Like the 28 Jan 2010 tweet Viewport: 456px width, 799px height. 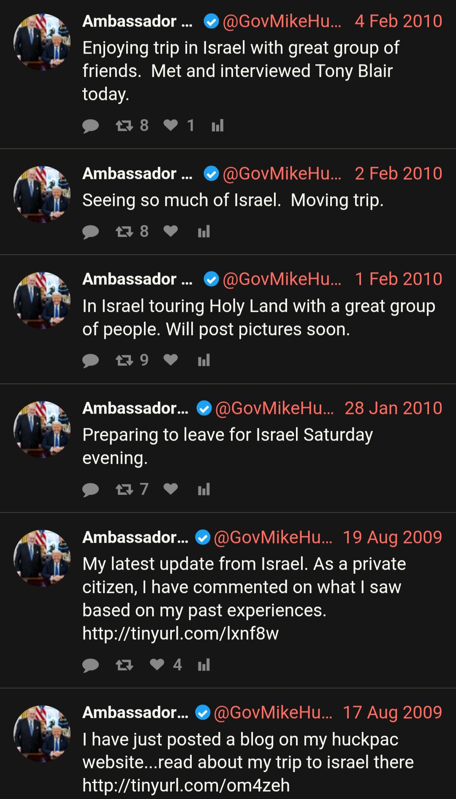(171, 489)
